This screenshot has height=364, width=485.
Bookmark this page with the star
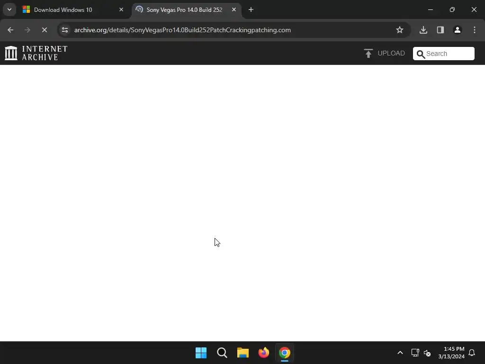[400, 30]
